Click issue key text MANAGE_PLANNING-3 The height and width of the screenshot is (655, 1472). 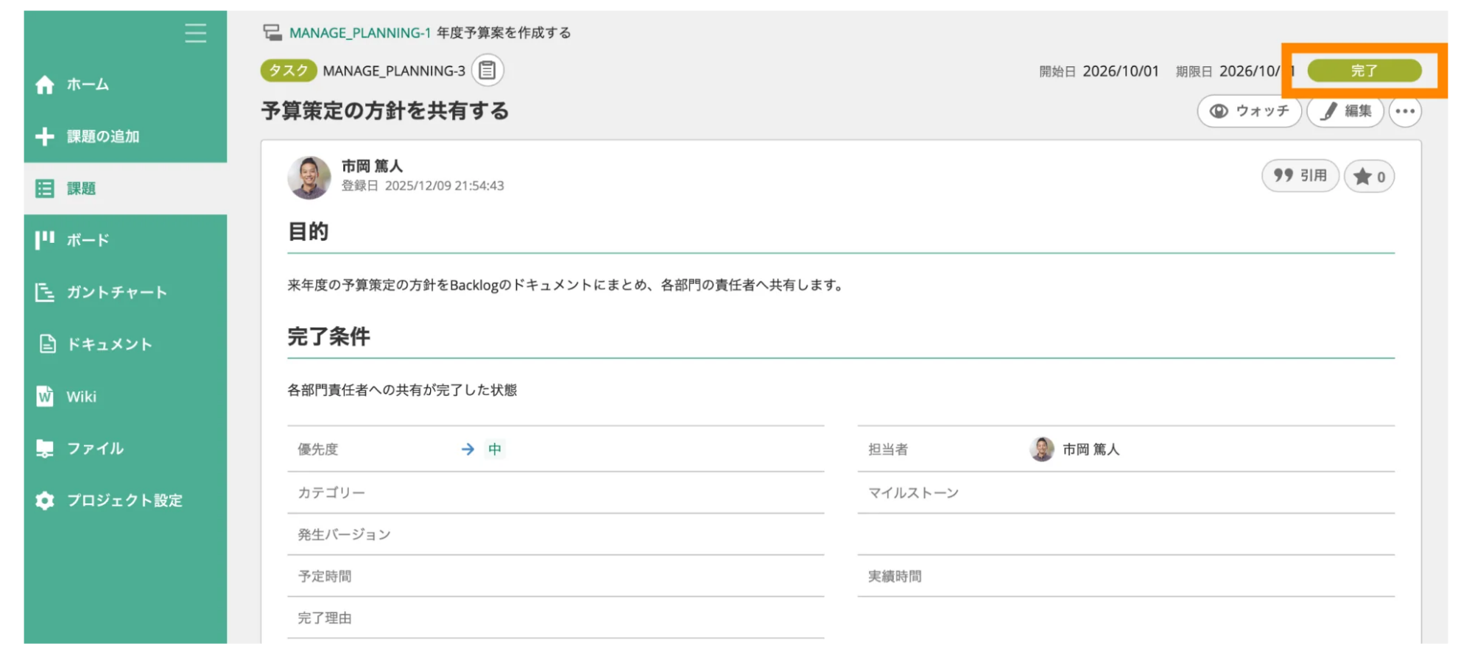(394, 71)
